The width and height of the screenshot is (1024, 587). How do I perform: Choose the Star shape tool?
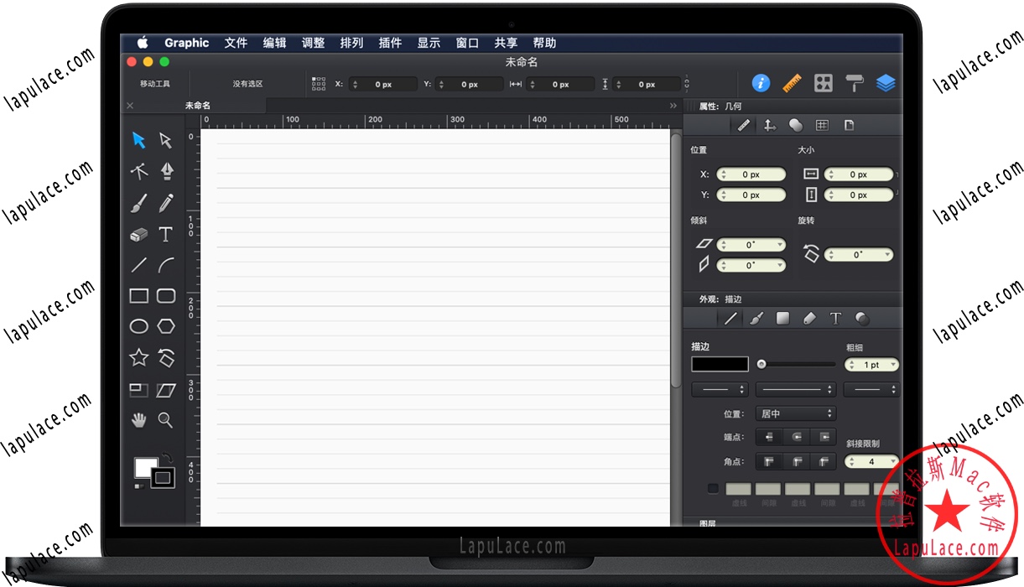138,356
